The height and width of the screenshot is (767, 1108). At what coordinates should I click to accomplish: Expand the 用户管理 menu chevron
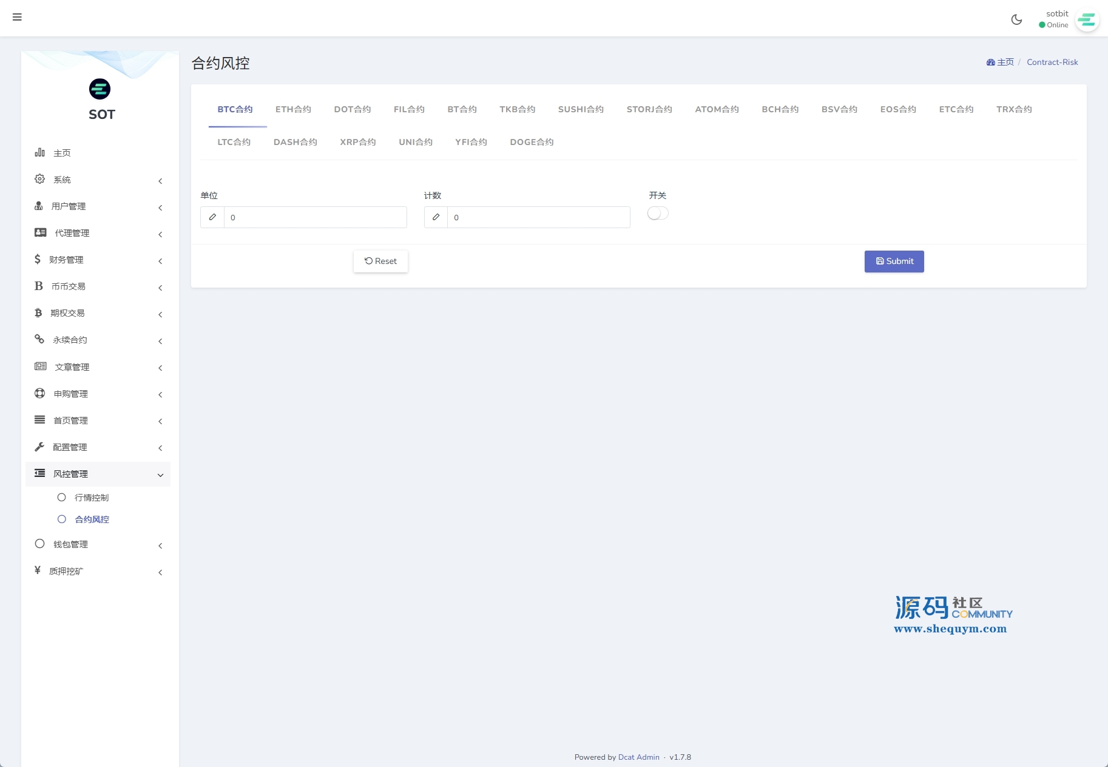(160, 208)
